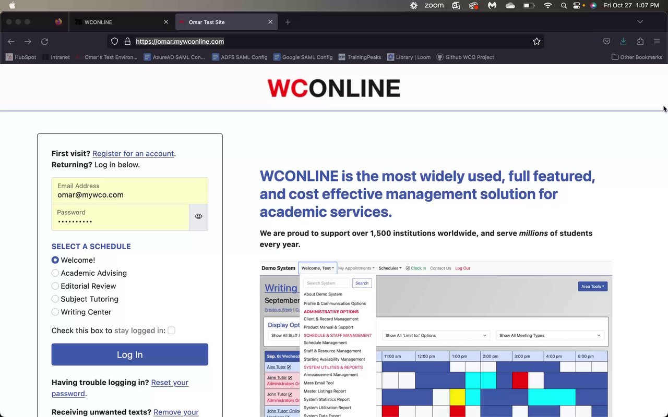Open Omar's Test Environment bookmark
This screenshot has height=417, width=668.
[x=107, y=57]
